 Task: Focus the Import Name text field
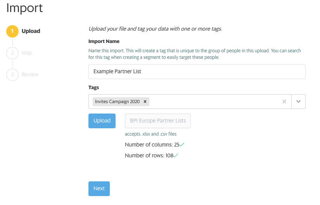click(197, 72)
